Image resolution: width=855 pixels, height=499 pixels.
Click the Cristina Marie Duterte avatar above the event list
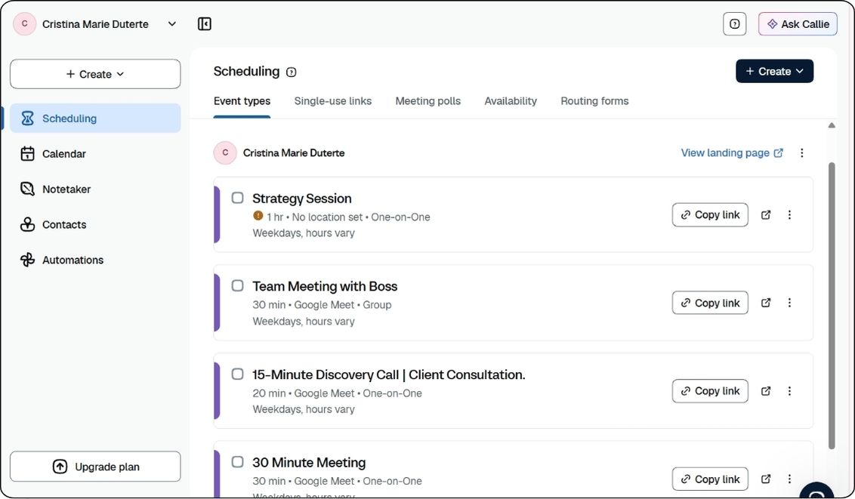pyautogui.click(x=225, y=153)
